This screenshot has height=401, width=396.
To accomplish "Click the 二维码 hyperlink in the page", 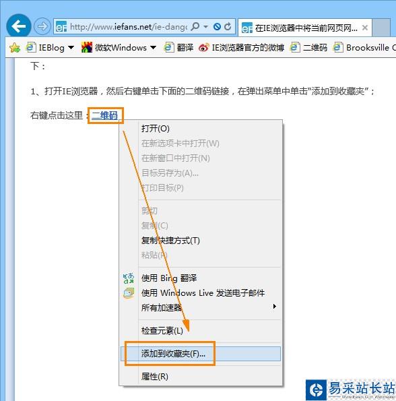I will click(105, 115).
